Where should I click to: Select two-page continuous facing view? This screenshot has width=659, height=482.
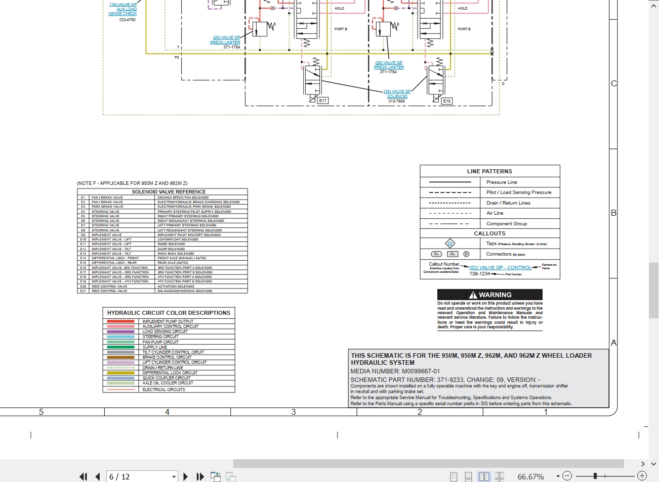tap(500, 476)
